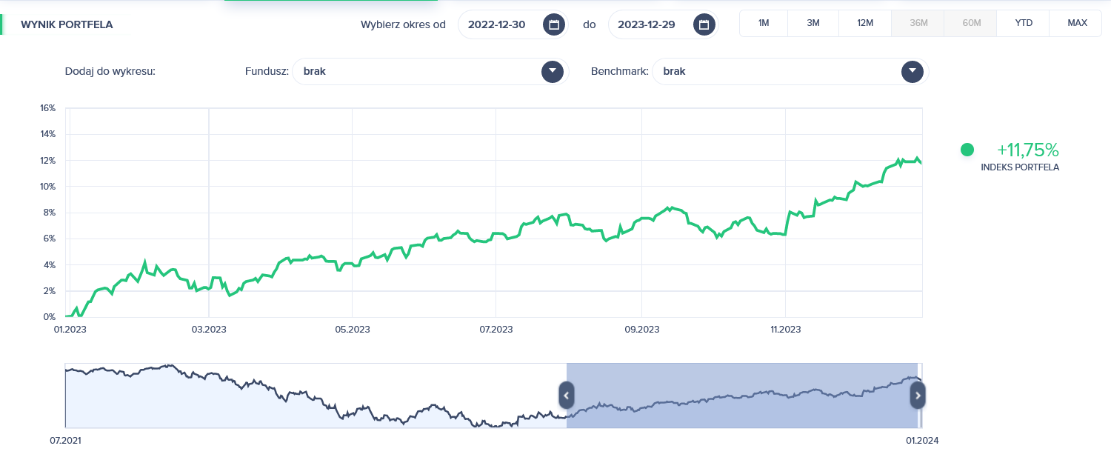Switch chart to MAX range

coord(1077,23)
